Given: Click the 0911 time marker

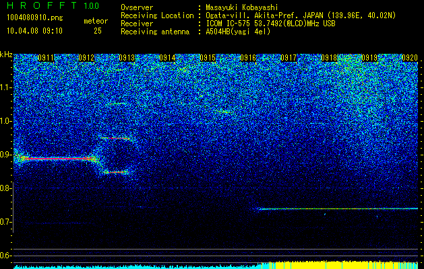Looking at the screenshot, I should point(46,58).
